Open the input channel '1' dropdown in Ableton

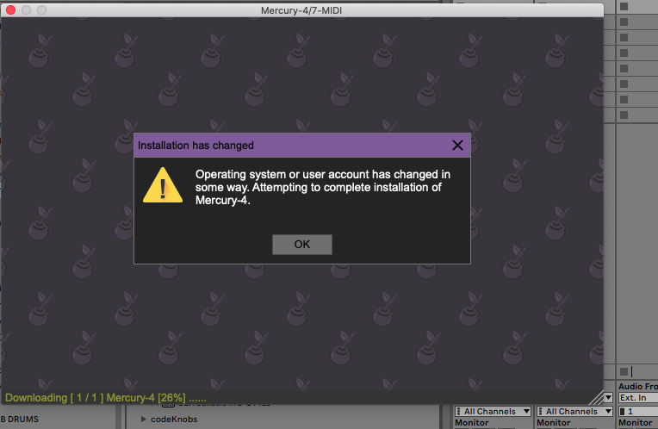point(638,412)
